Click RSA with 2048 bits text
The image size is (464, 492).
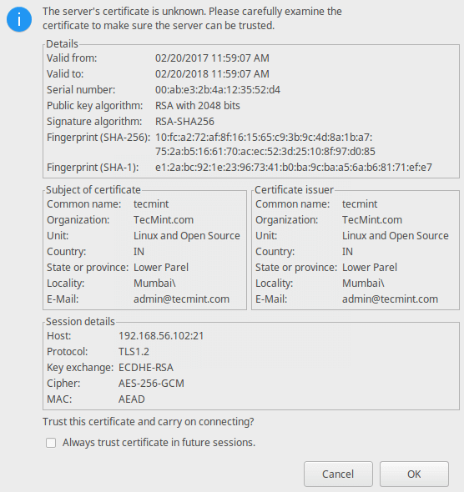(198, 105)
